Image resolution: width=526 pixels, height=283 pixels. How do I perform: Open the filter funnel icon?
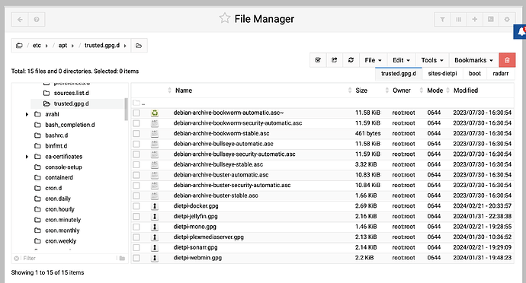pyautogui.click(x=442, y=20)
